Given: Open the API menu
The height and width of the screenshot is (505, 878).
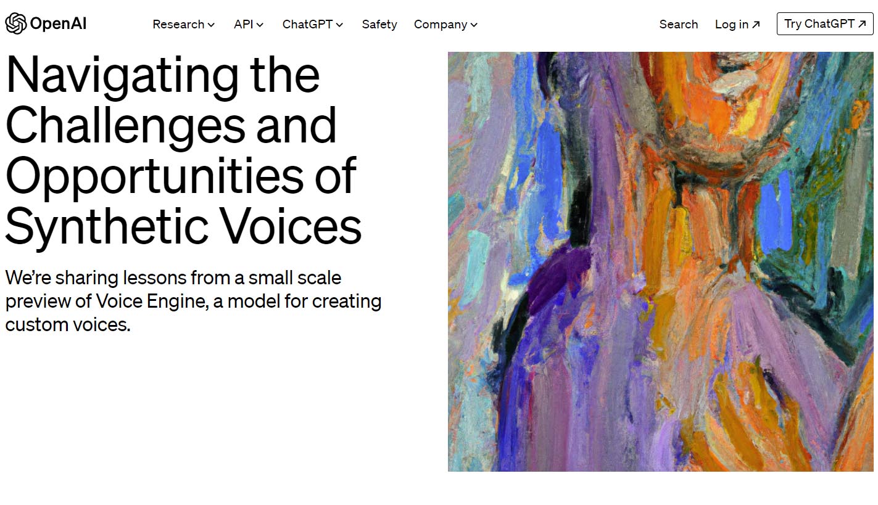Looking at the screenshot, I should coord(244,25).
